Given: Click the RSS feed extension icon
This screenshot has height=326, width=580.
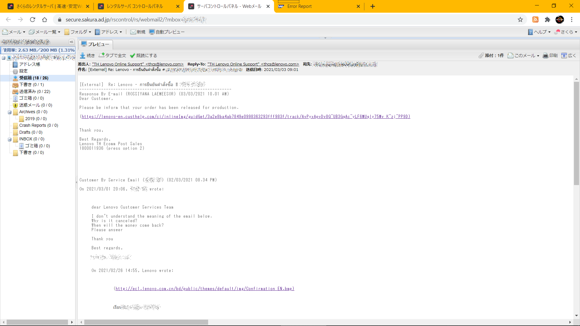Looking at the screenshot, I should [x=535, y=20].
